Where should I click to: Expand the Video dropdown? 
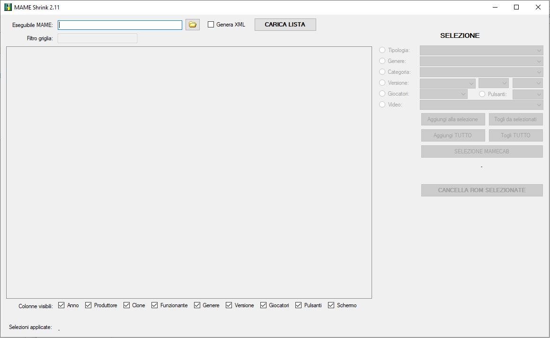[x=481, y=105]
